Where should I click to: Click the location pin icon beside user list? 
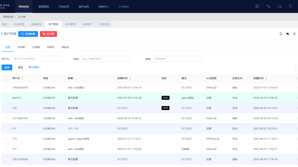coord(294,34)
